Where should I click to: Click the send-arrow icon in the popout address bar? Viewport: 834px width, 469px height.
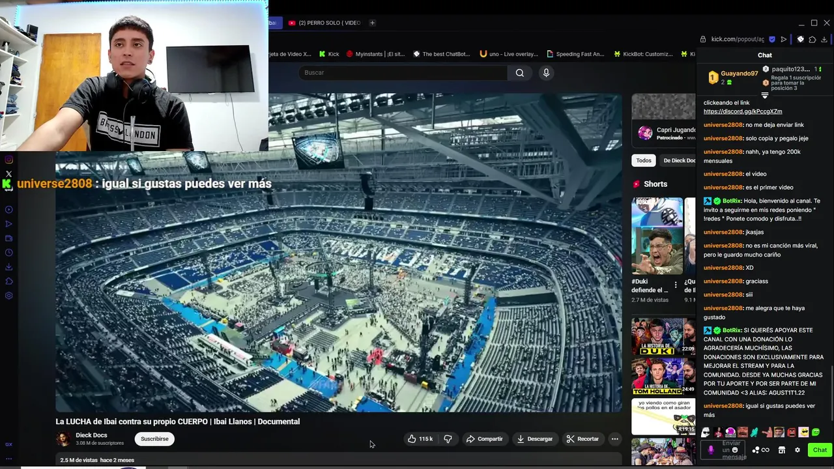tap(784, 39)
